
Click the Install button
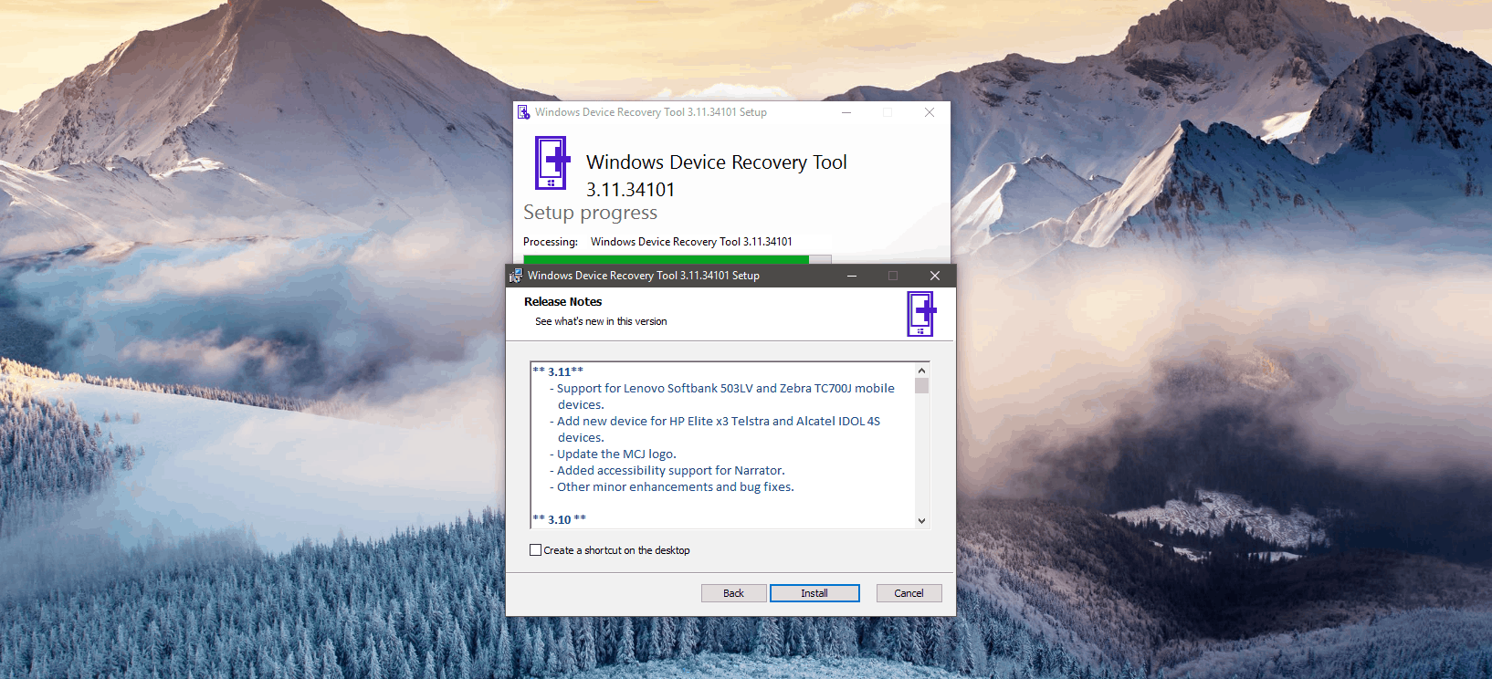pos(814,593)
